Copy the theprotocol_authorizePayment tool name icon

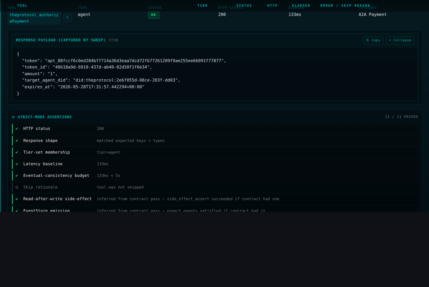coord(68,18)
